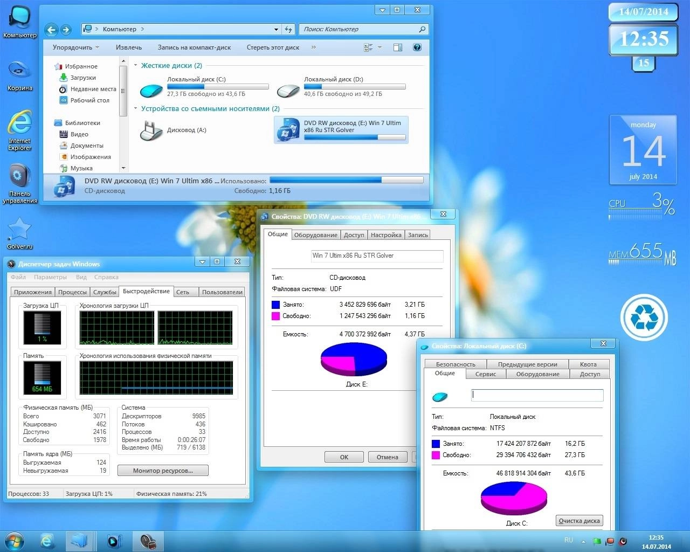This screenshot has height=552, width=690.
Task: Open the Компьютер desktop icon
Action: click(x=20, y=22)
